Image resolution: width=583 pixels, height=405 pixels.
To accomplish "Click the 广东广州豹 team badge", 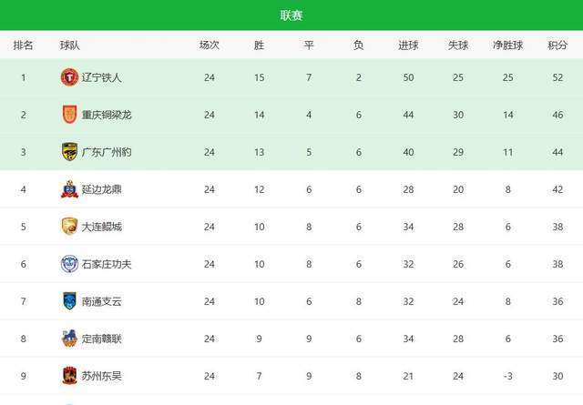I will [x=69, y=152].
